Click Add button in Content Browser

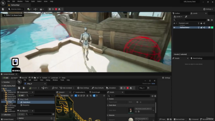tap(6, 78)
